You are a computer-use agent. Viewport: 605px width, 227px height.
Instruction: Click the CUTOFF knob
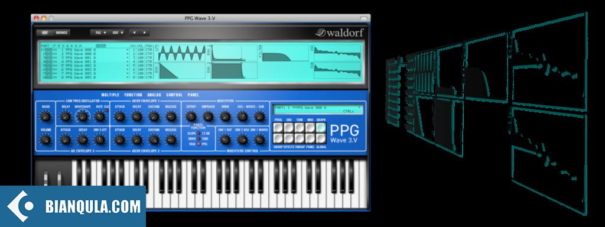[x=191, y=116]
